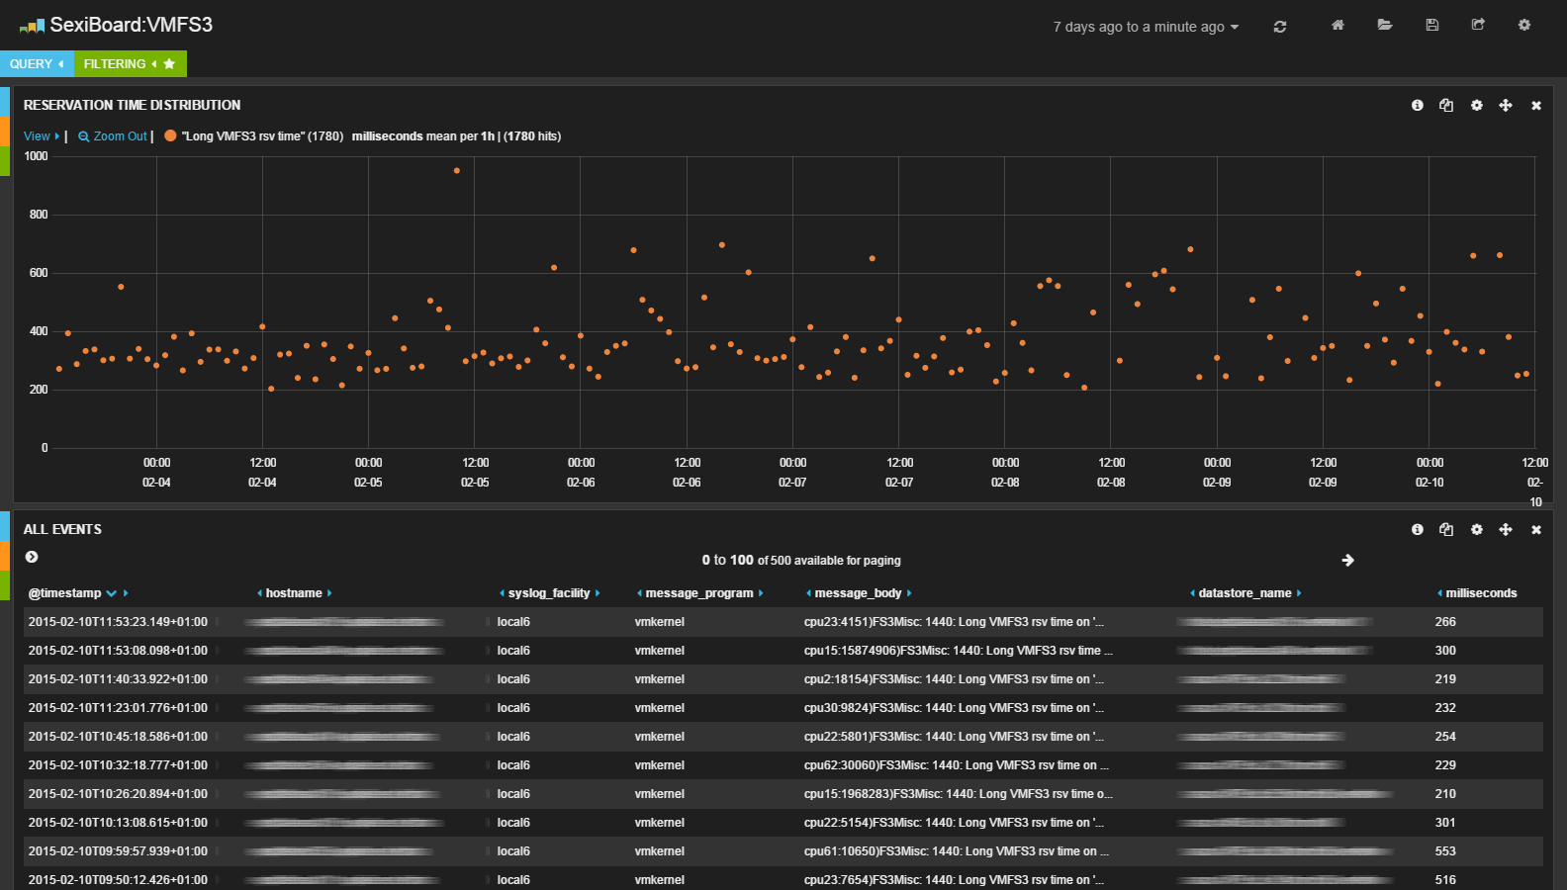Screen dimensions: 1567x890
Task: Move datastore_name column left arrow
Action: 1192,593
